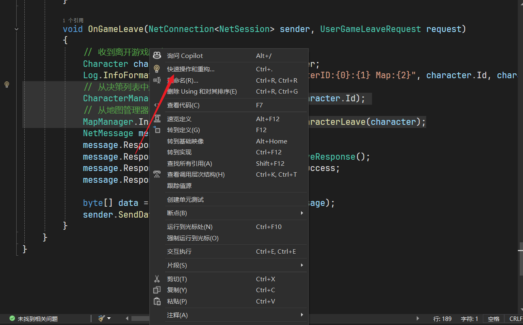Image resolution: width=523 pixels, height=325 pixels.
Task: Click the copy icon beside 复制(Y)
Action: tap(157, 290)
